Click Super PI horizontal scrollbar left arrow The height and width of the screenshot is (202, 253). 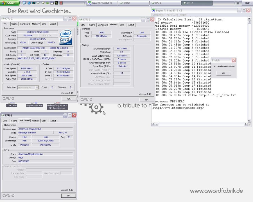coord(153,124)
